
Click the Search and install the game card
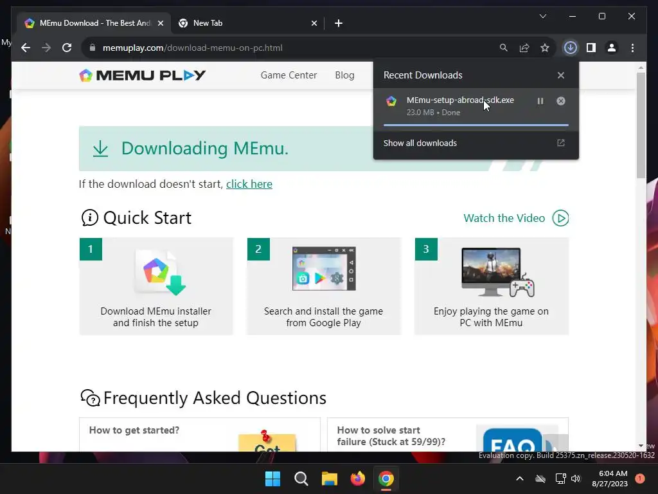(324, 286)
